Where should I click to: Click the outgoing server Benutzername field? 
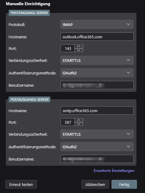pyautogui.click(x=97, y=159)
